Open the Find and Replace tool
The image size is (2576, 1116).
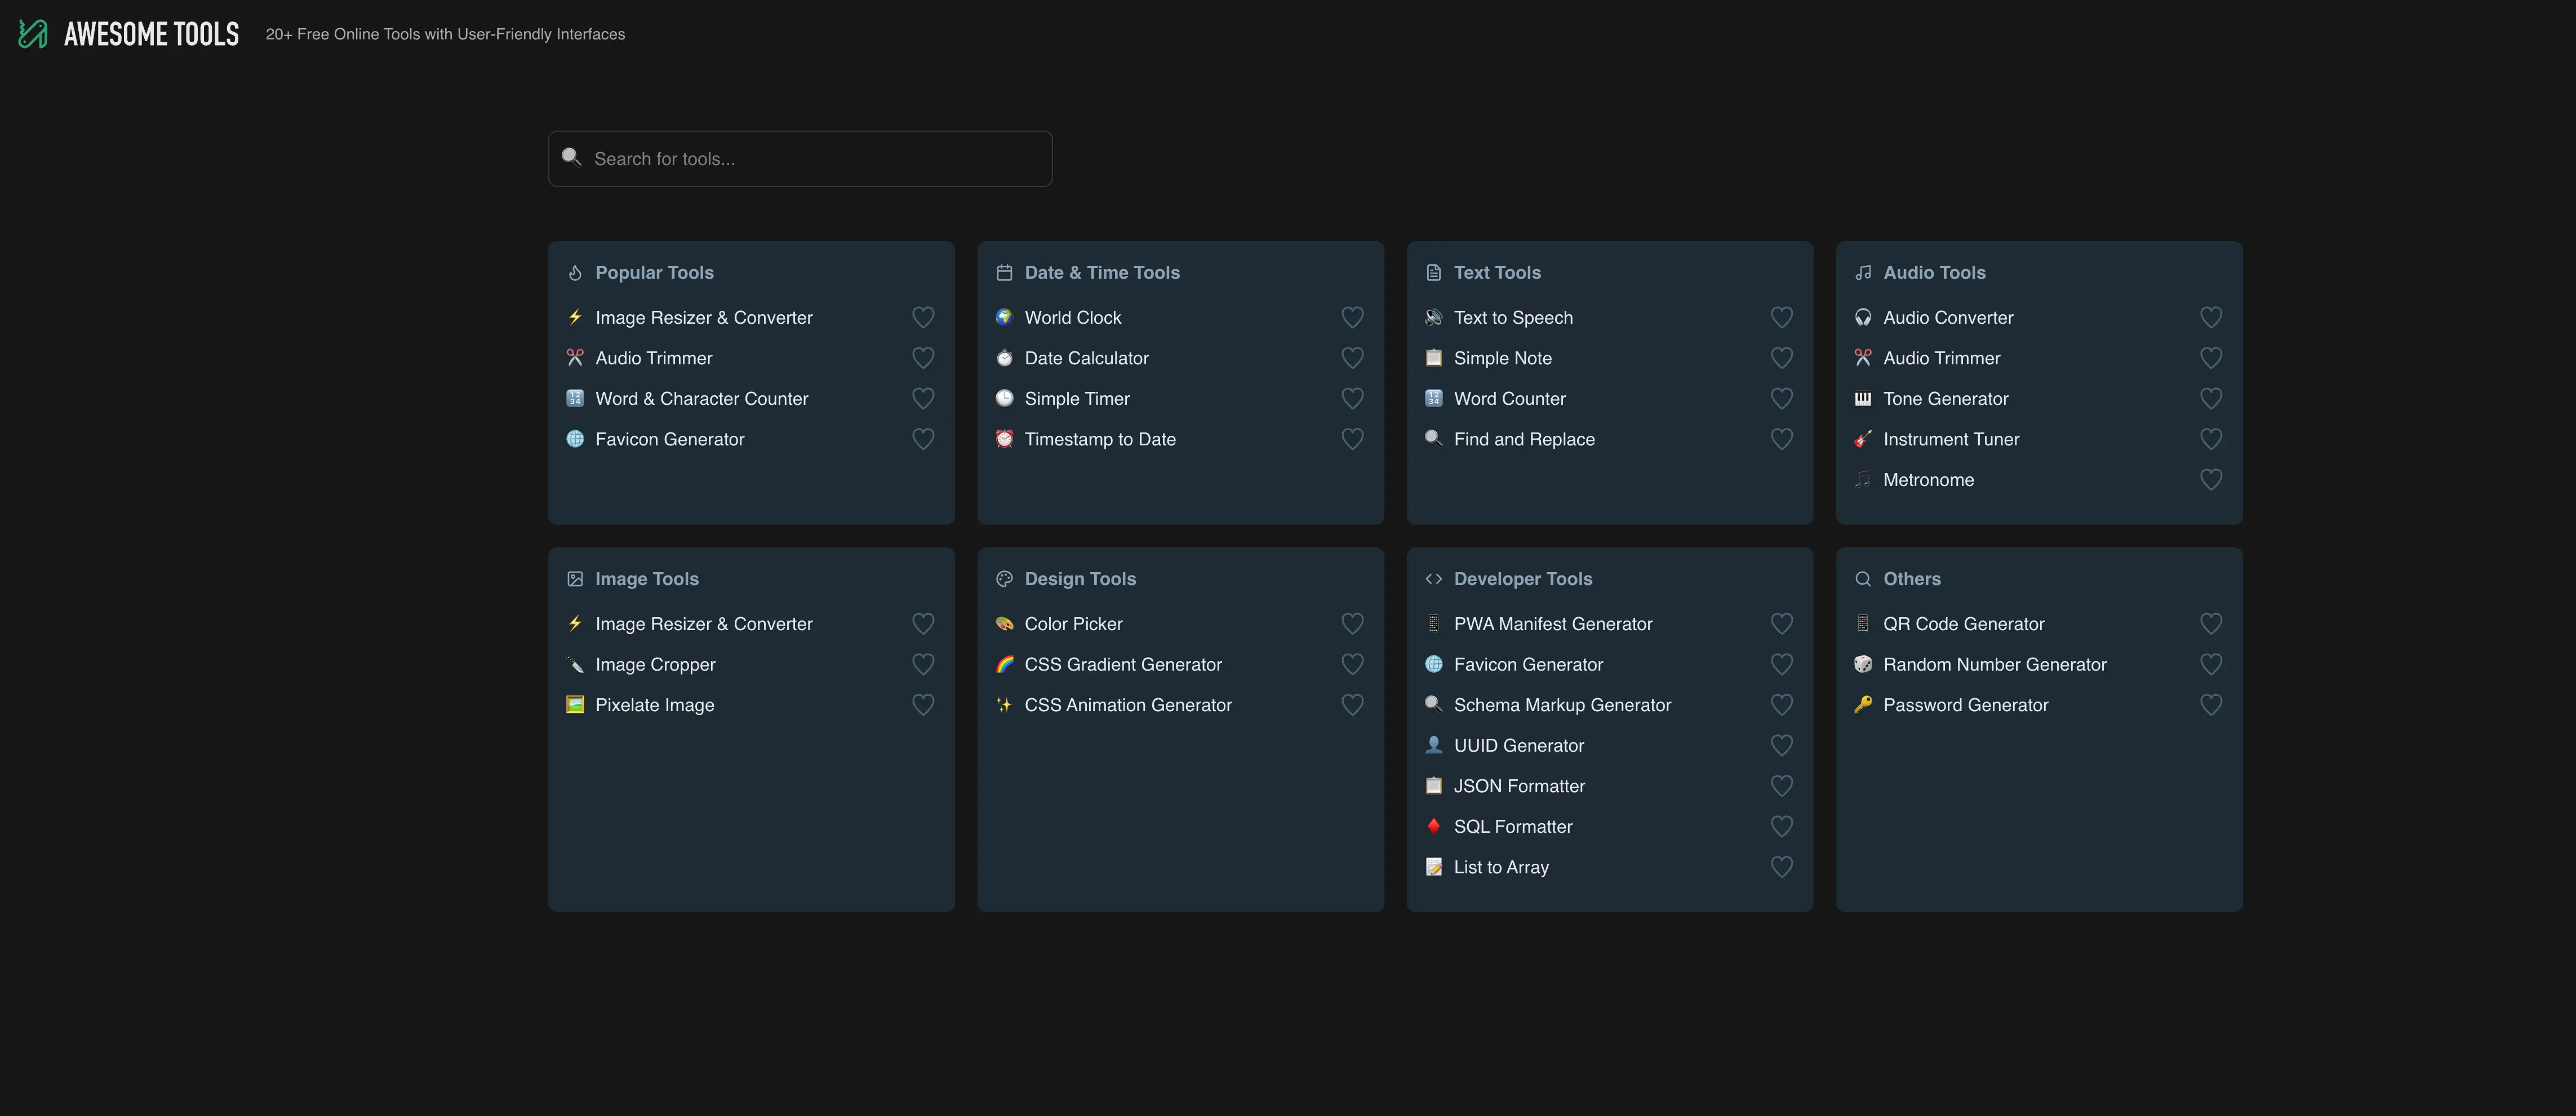tap(1524, 439)
